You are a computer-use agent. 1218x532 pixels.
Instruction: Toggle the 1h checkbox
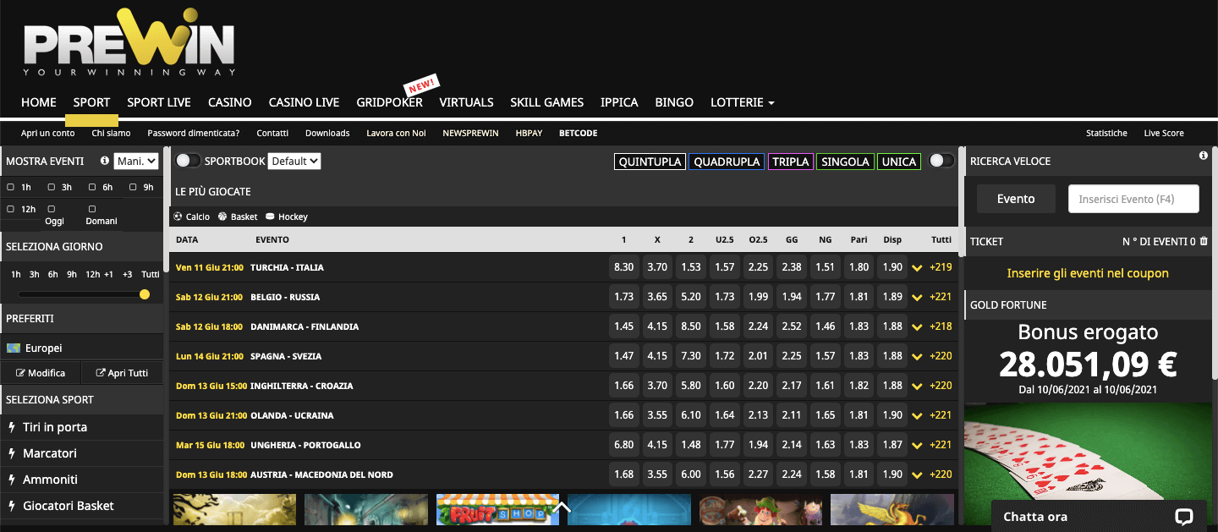pos(10,187)
